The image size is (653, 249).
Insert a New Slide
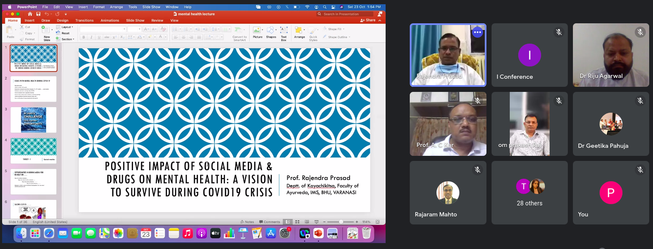46,33
